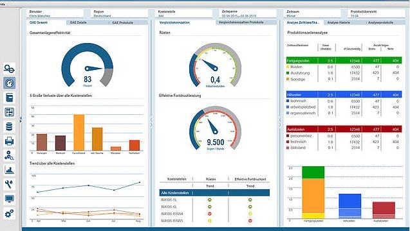410x231 pixels.
Task: Click the red personenbez legend swatch
Action: pos(288,135)
